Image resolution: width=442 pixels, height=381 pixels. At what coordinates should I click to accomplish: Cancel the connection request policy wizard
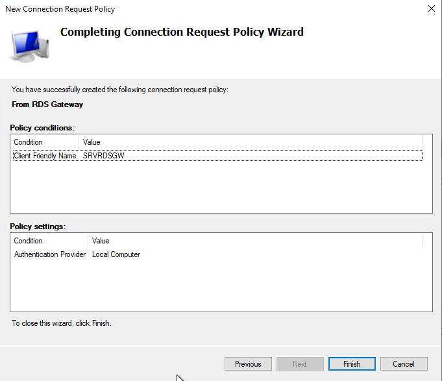tap(404, 364)
